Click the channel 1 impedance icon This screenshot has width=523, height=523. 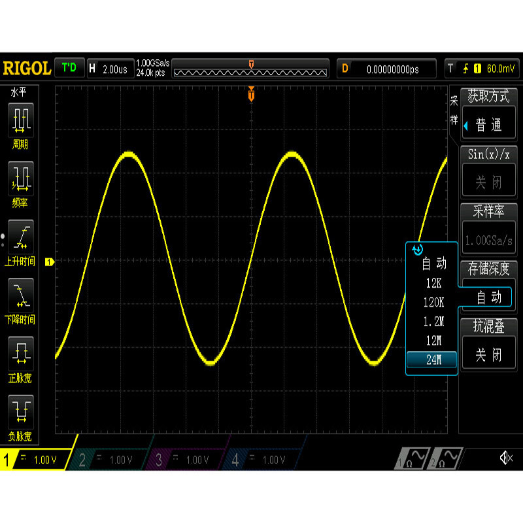(x=412, y=460)
